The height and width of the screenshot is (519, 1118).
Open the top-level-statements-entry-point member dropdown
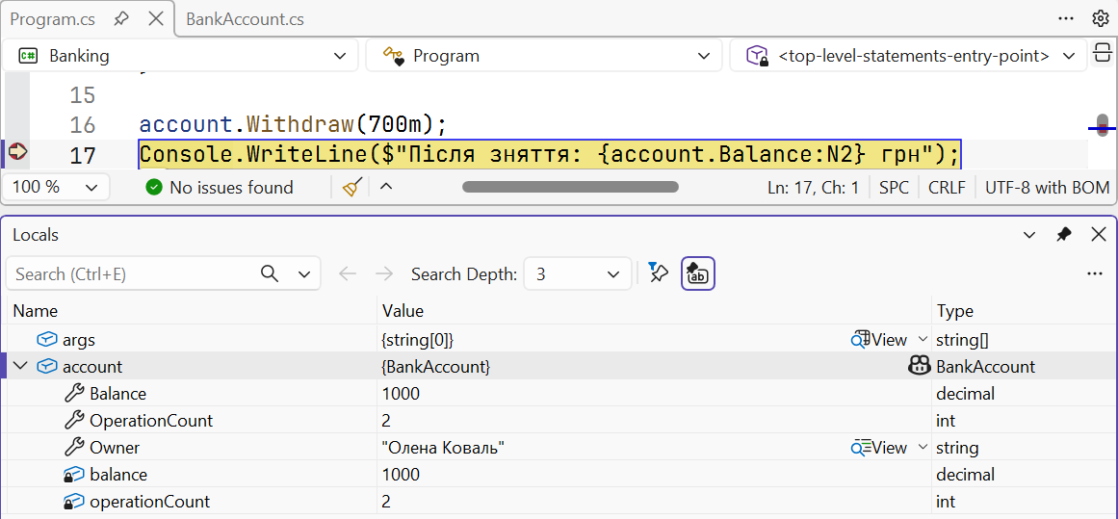[908, 56]
